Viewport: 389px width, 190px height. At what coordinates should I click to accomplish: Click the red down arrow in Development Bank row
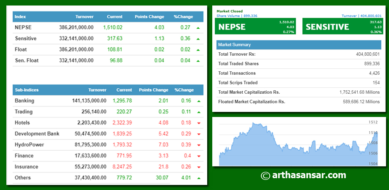(x=199, y=134)
